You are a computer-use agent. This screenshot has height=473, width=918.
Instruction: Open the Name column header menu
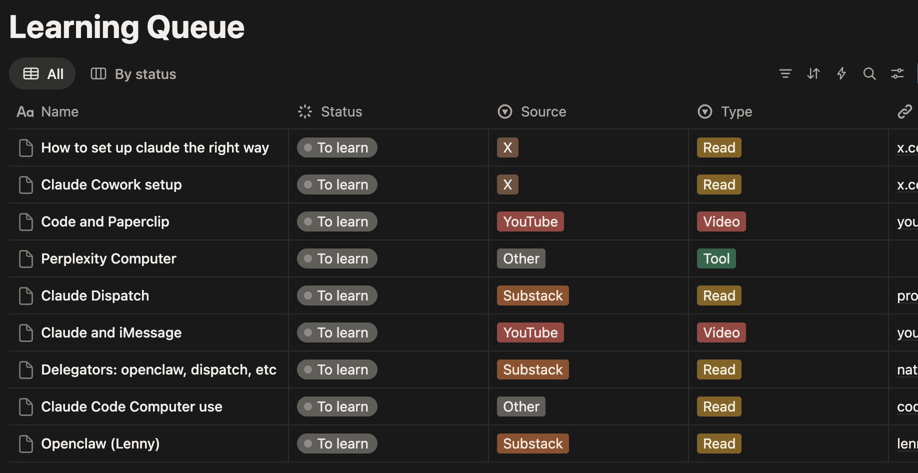coord(59,111)
